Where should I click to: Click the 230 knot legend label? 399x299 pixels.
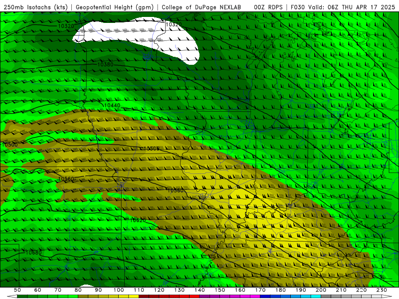coord(382,290)
